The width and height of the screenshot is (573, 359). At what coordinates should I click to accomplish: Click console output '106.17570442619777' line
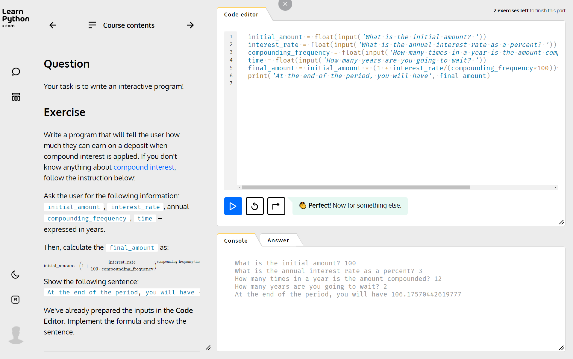tap(348, 294)
